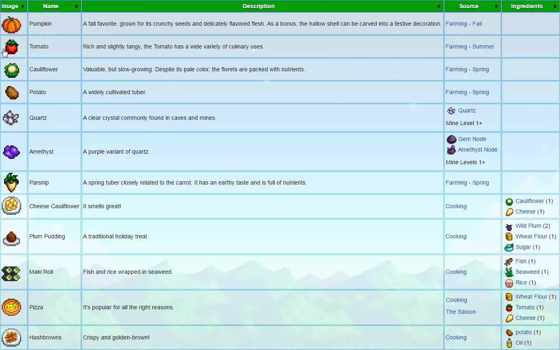560x350 pixels.
Task: Open the Summer link in the Tomato row
Action: [x=483, y=47]
